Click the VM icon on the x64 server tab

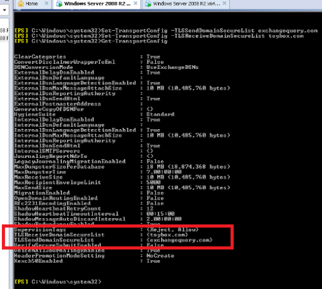tap(148, 4)
